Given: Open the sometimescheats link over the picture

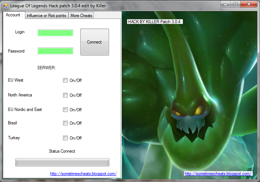Looking at the screenshot, I should point(218,174).
